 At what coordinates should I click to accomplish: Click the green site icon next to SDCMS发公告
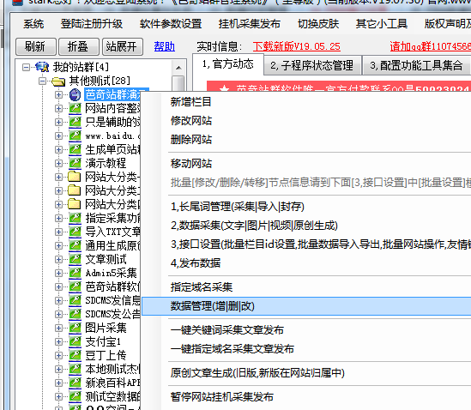coord(75,314)
